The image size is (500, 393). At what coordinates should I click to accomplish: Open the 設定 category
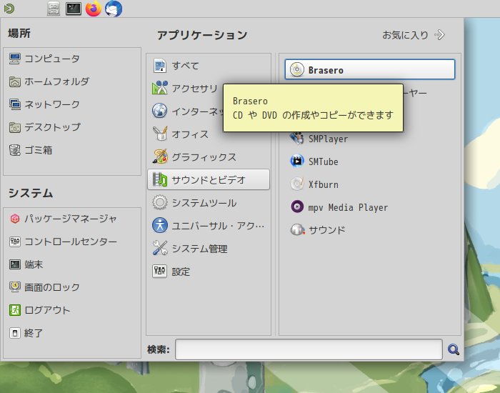tap(209, 272)
